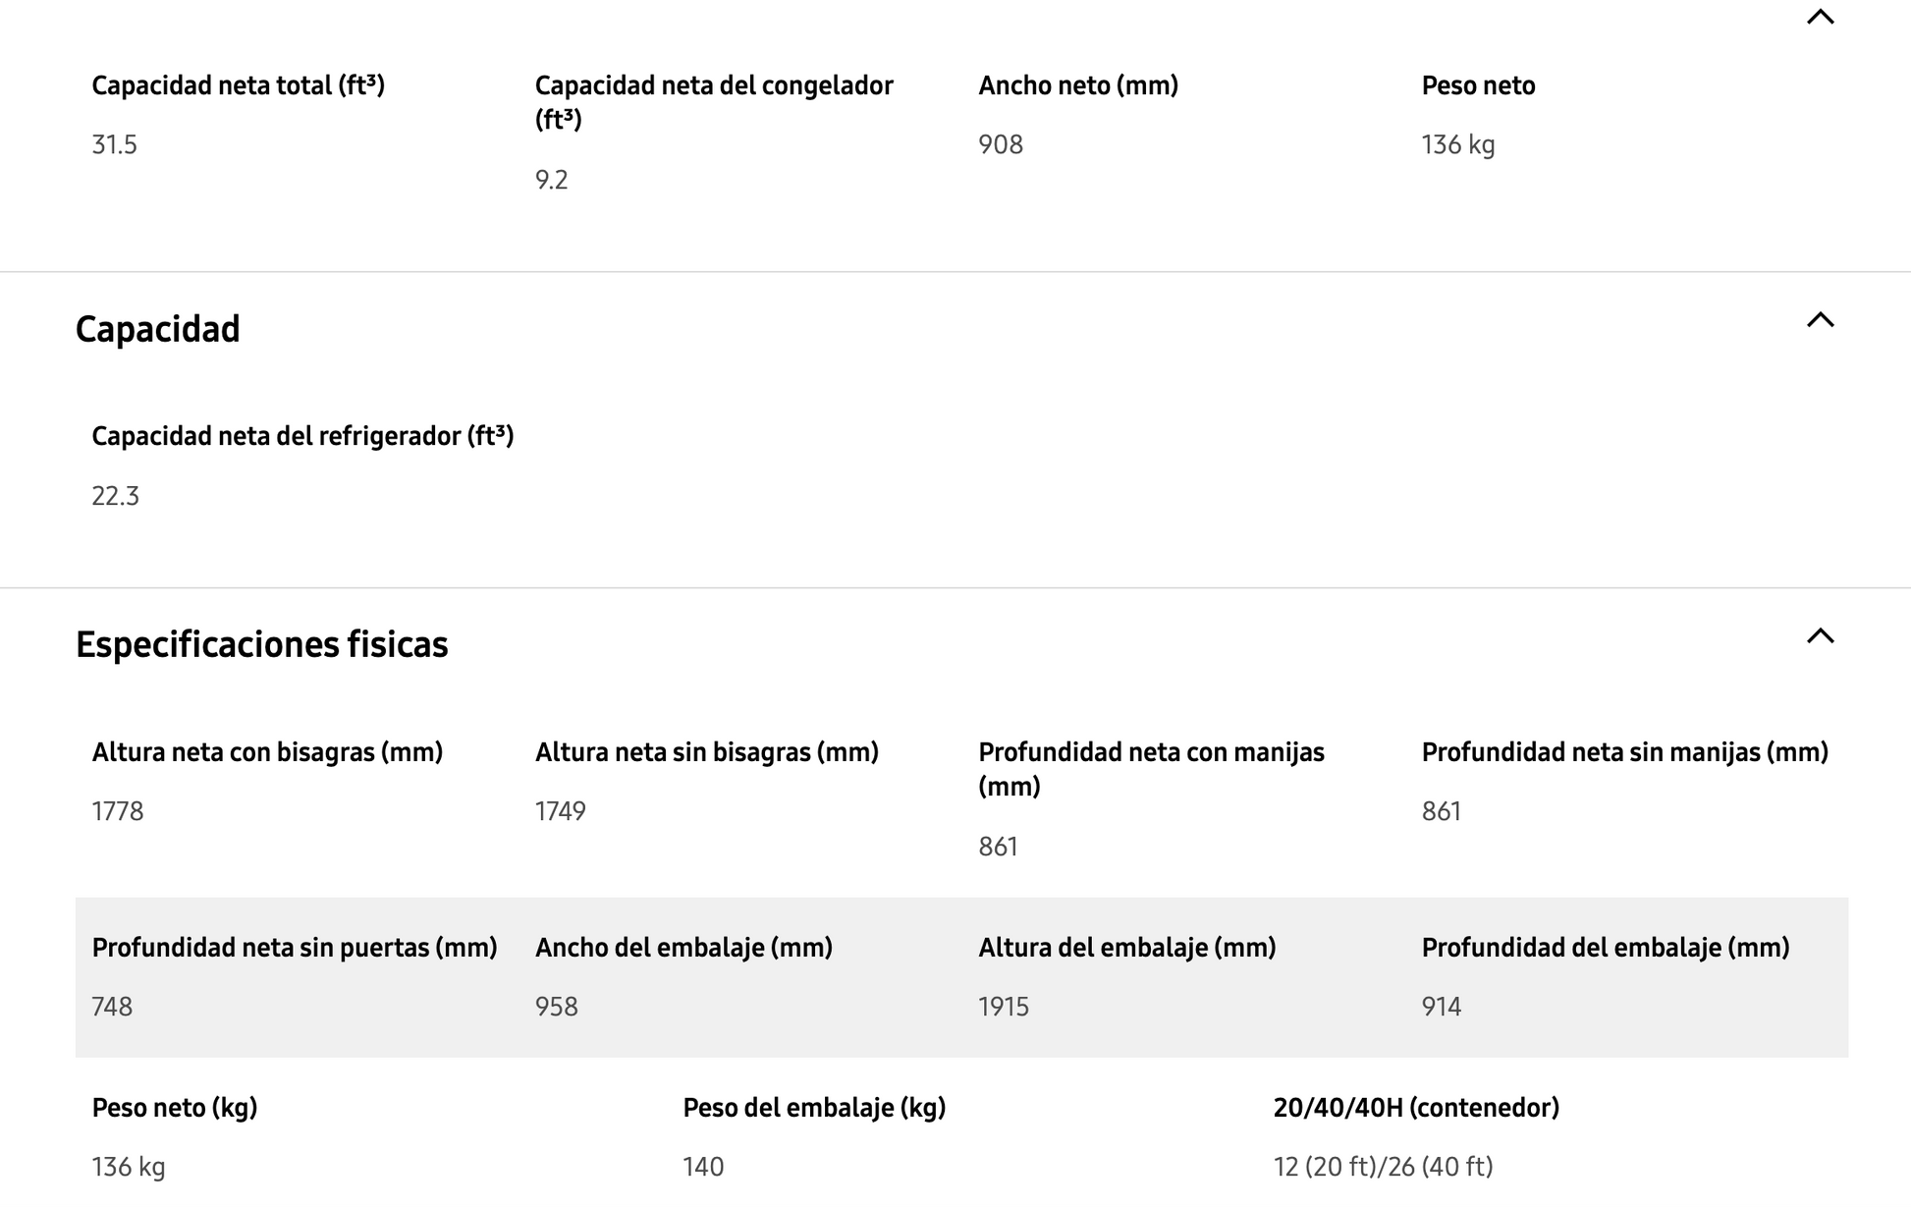Click the Peso del embalaje (kg) label
This screenshot has width=1911, height=1207.
click(813, 1108)
